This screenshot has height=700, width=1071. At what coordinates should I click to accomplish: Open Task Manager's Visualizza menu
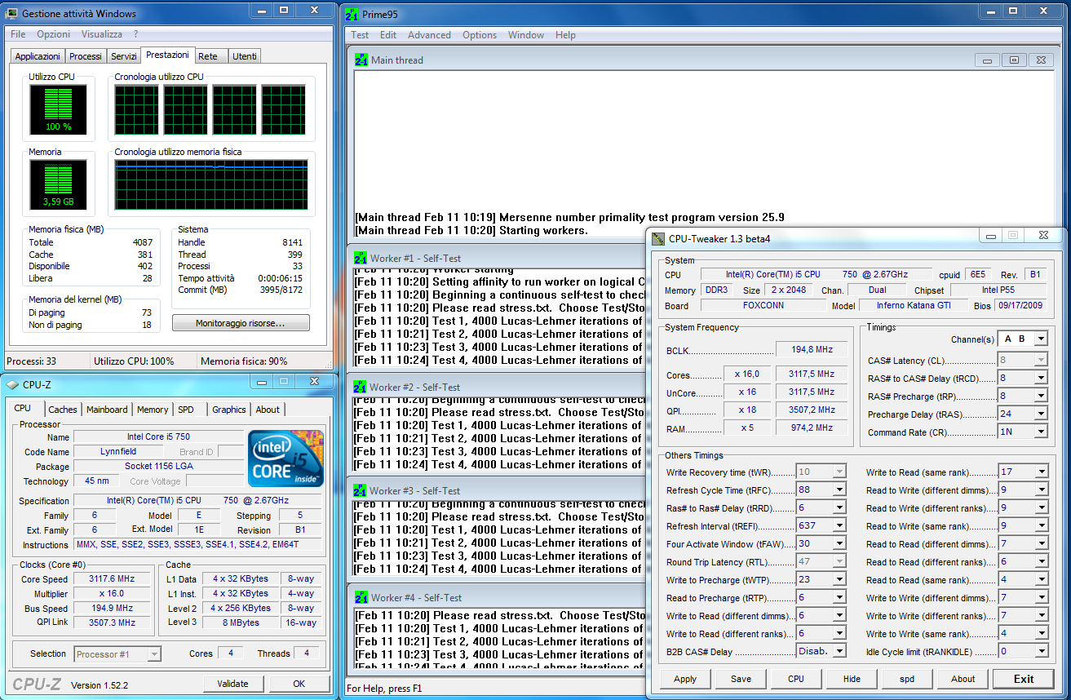point(102,34)
